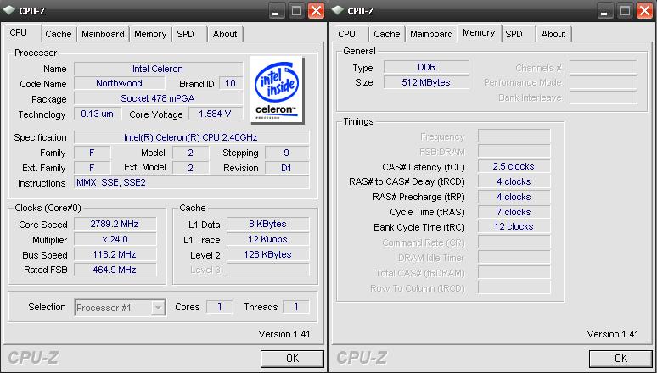Maximize the right CPU-Z window
This screenshot has width=657, height=373.
(x=625, y=11)
